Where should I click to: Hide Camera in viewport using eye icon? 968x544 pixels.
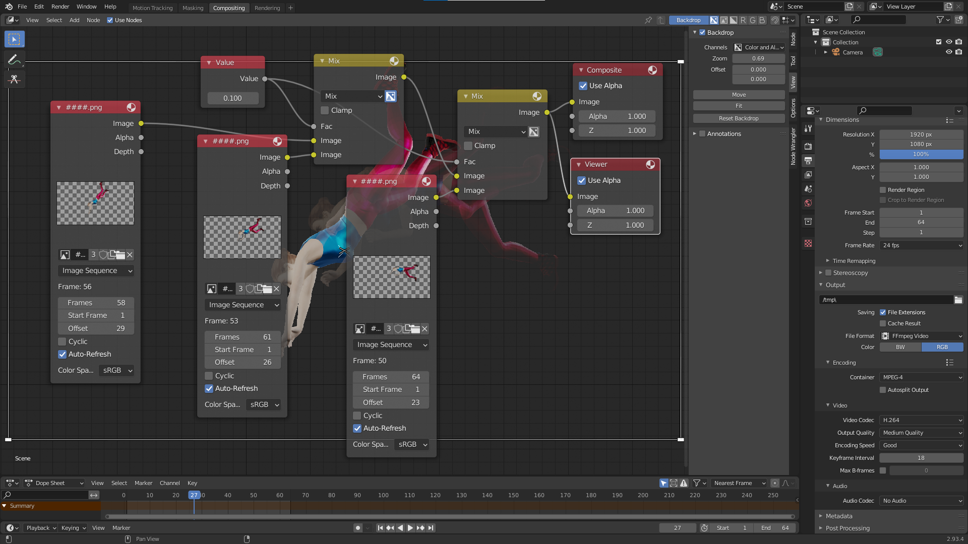(x=949, y=52)
